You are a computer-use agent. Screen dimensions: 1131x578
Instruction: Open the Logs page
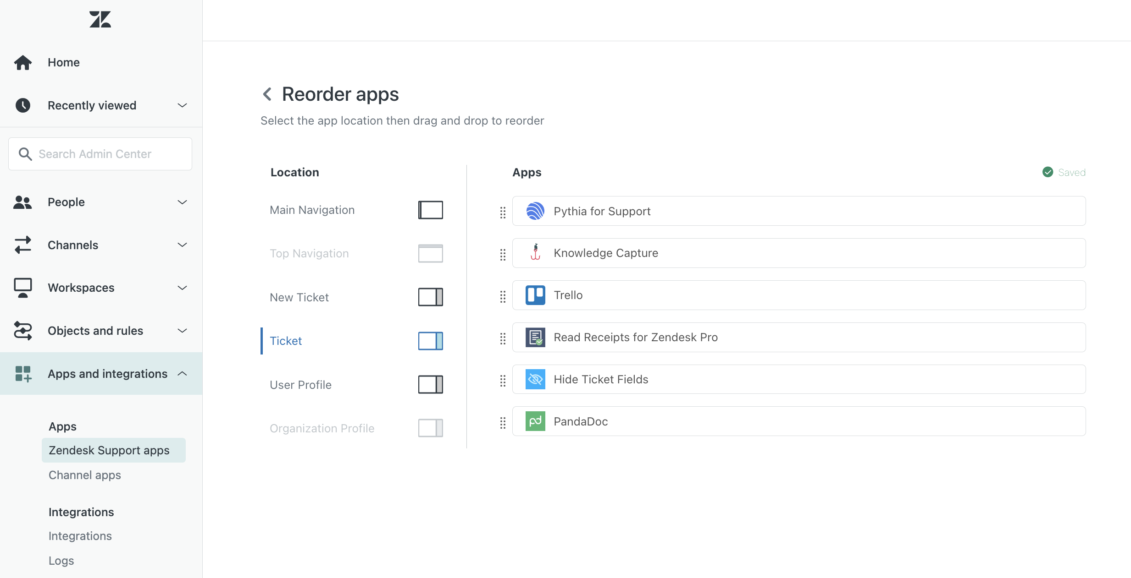pyautogui.click(x=61, y=560)
